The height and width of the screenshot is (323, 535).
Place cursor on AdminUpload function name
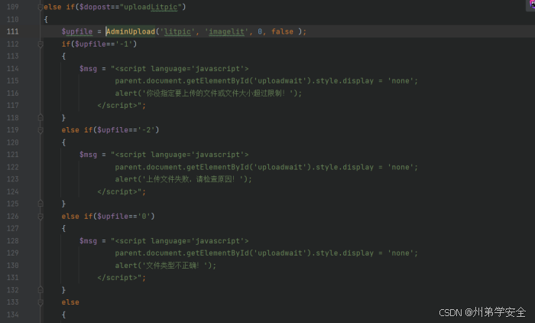pyautogui.click(x=131, y=31)
